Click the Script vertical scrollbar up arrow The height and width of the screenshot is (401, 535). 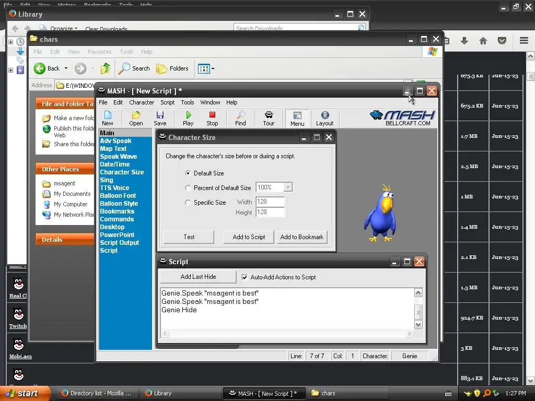point(418,292)
